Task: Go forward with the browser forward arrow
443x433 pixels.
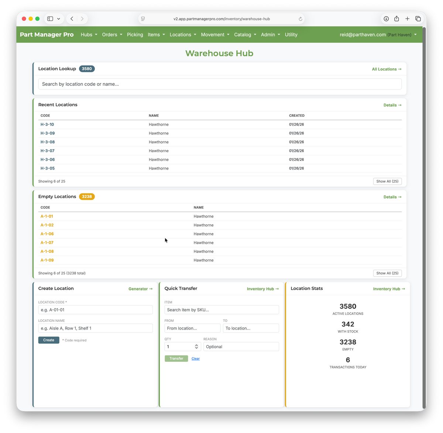Action: coord(82,19)
